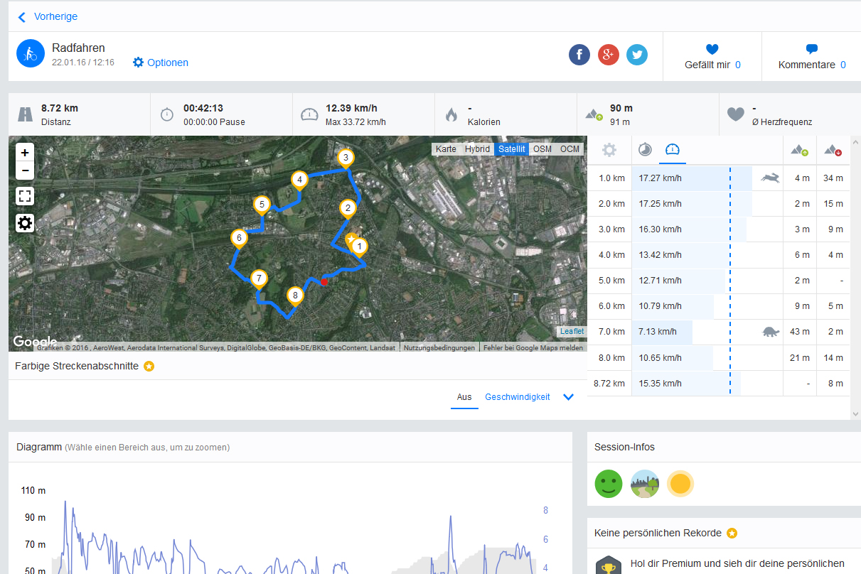This screenshot has height=574, width=861.
Task: Open splits table settings gear
Action: click(x=609, y=150)
